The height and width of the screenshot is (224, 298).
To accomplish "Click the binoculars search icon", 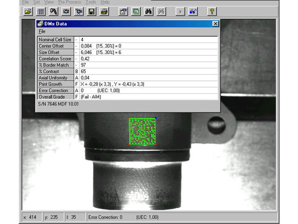I will click(x=149, y=11).
